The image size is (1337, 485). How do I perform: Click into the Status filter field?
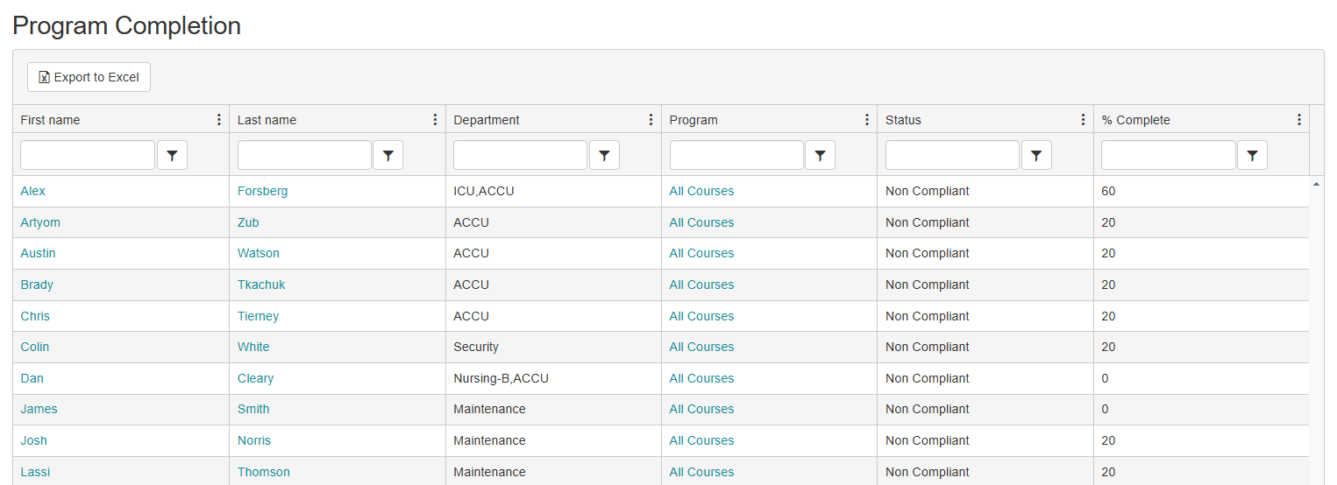coord(952,155)
